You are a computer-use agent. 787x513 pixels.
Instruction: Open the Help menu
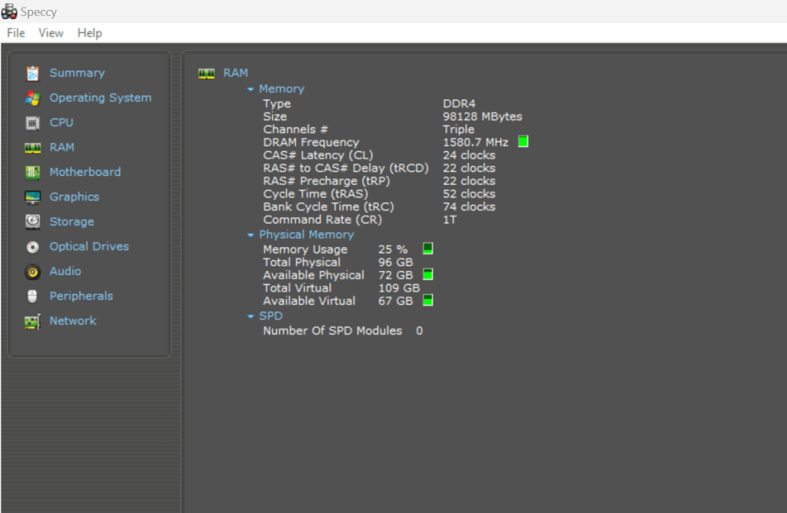click(x=89, y=33)
